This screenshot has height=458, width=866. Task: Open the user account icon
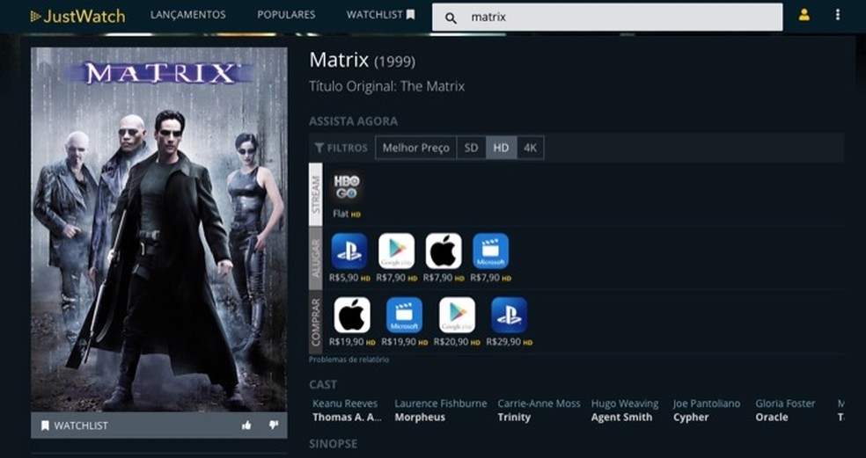[x=804, y=15]
